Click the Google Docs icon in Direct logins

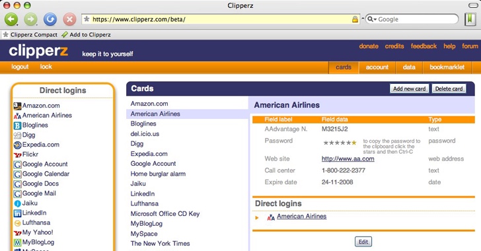click(17, 184)
